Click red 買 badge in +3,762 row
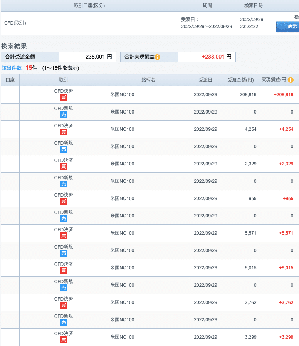This screenshot has width=299, height=346. pyautogui.click(x=64, y=305)
